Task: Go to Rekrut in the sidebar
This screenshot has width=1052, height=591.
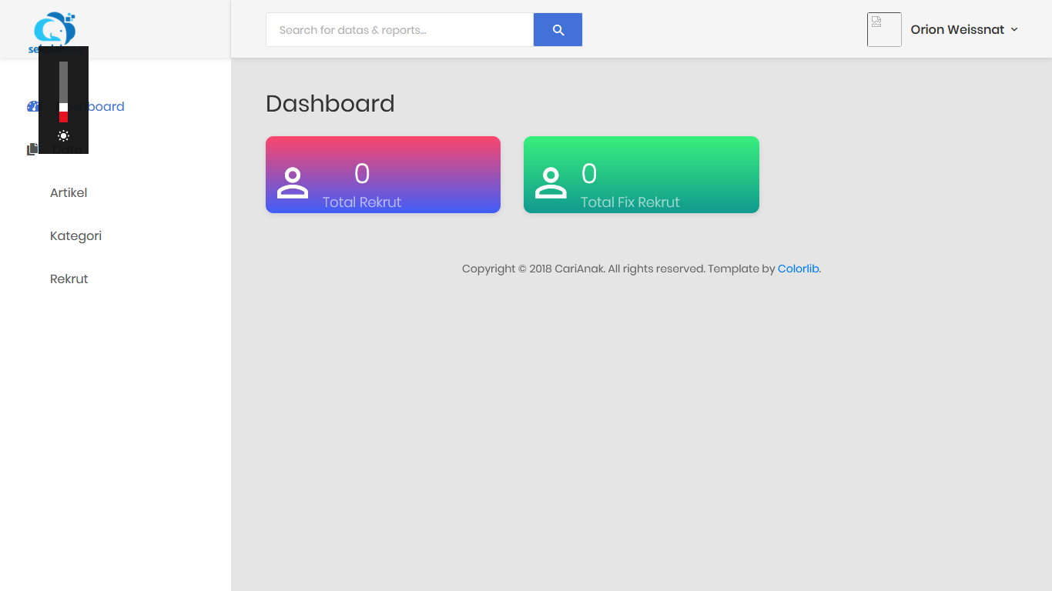Action: [x=69, y=279]
